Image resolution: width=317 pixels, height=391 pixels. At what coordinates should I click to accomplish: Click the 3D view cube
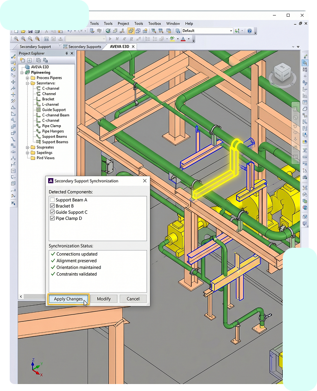[x=282, y=72]
